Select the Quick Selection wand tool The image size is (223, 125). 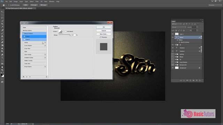pos(2,21)
